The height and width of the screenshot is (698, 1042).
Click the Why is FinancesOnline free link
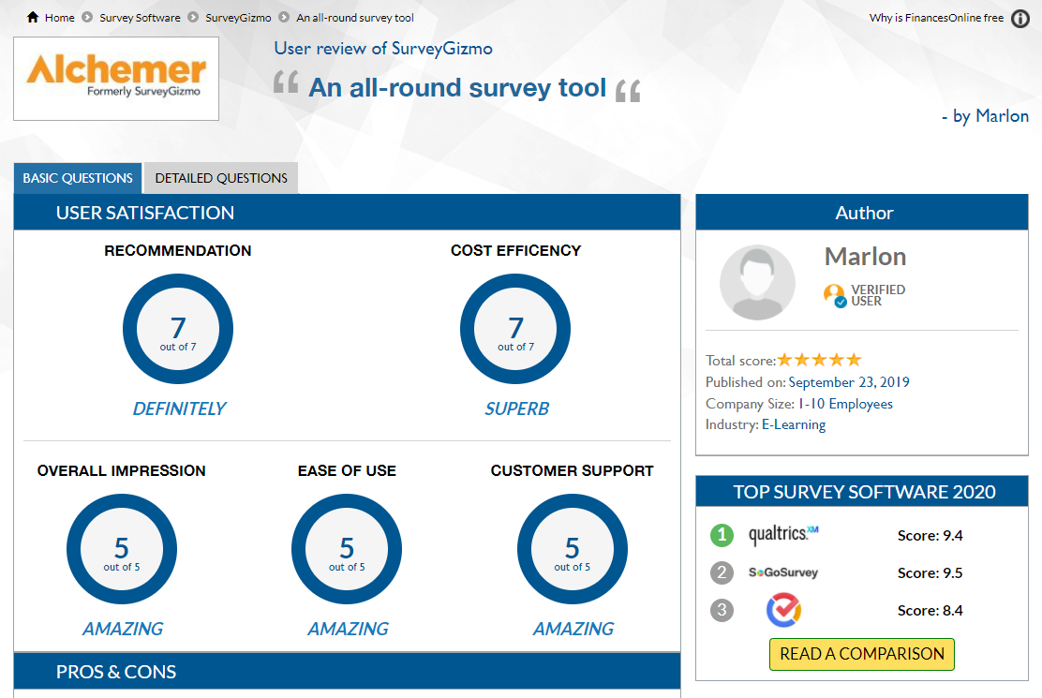[x=936, y=18]
